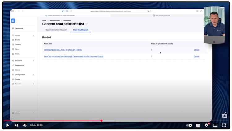Collapse the sidebar with bottom arrow
Viewport: 232px width, 131px height.
(13, 118)
